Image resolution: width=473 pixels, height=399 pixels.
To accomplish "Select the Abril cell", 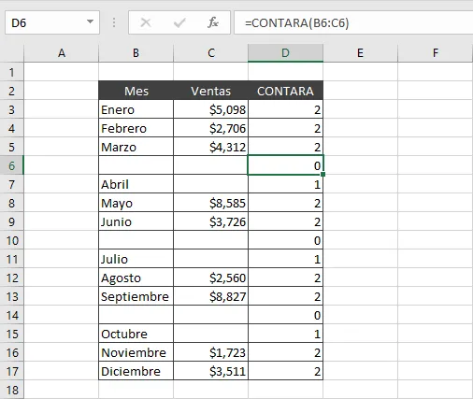I will coord(136,184).
